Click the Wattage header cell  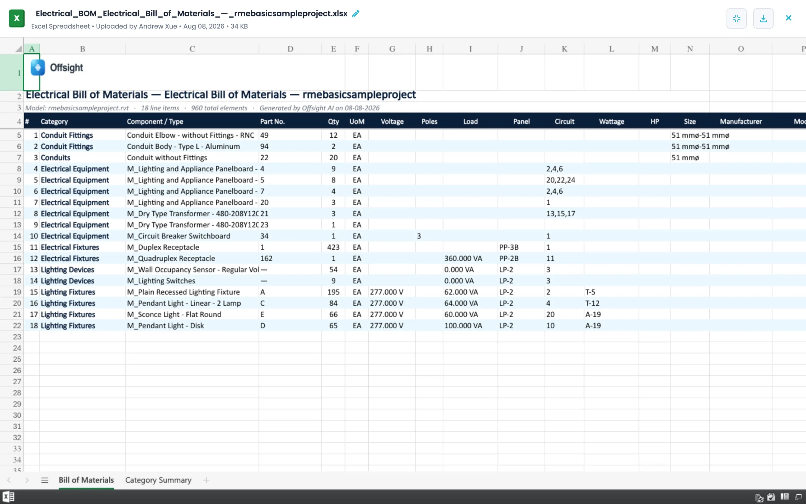(611, 121)
